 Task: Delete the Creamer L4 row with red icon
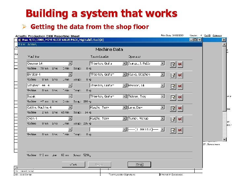click(x=180, y=64)
